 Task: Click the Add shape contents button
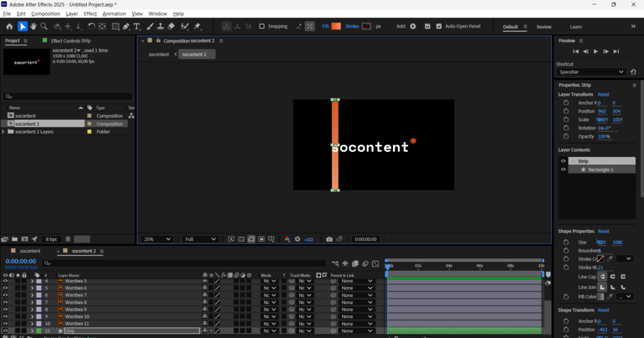coord(413,26)
